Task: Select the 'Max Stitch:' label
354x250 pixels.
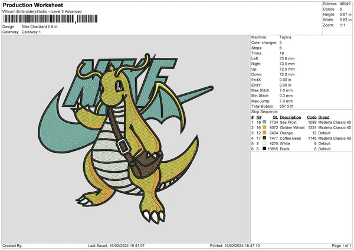Action: pos(261,90)
